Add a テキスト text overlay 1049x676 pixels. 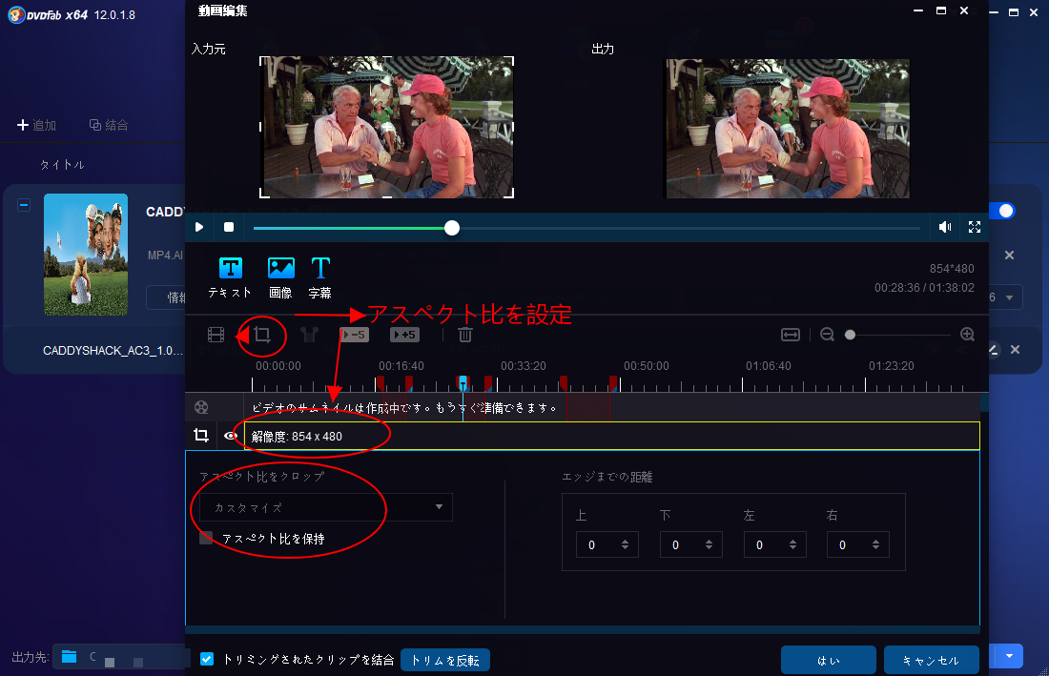point(230,278)
